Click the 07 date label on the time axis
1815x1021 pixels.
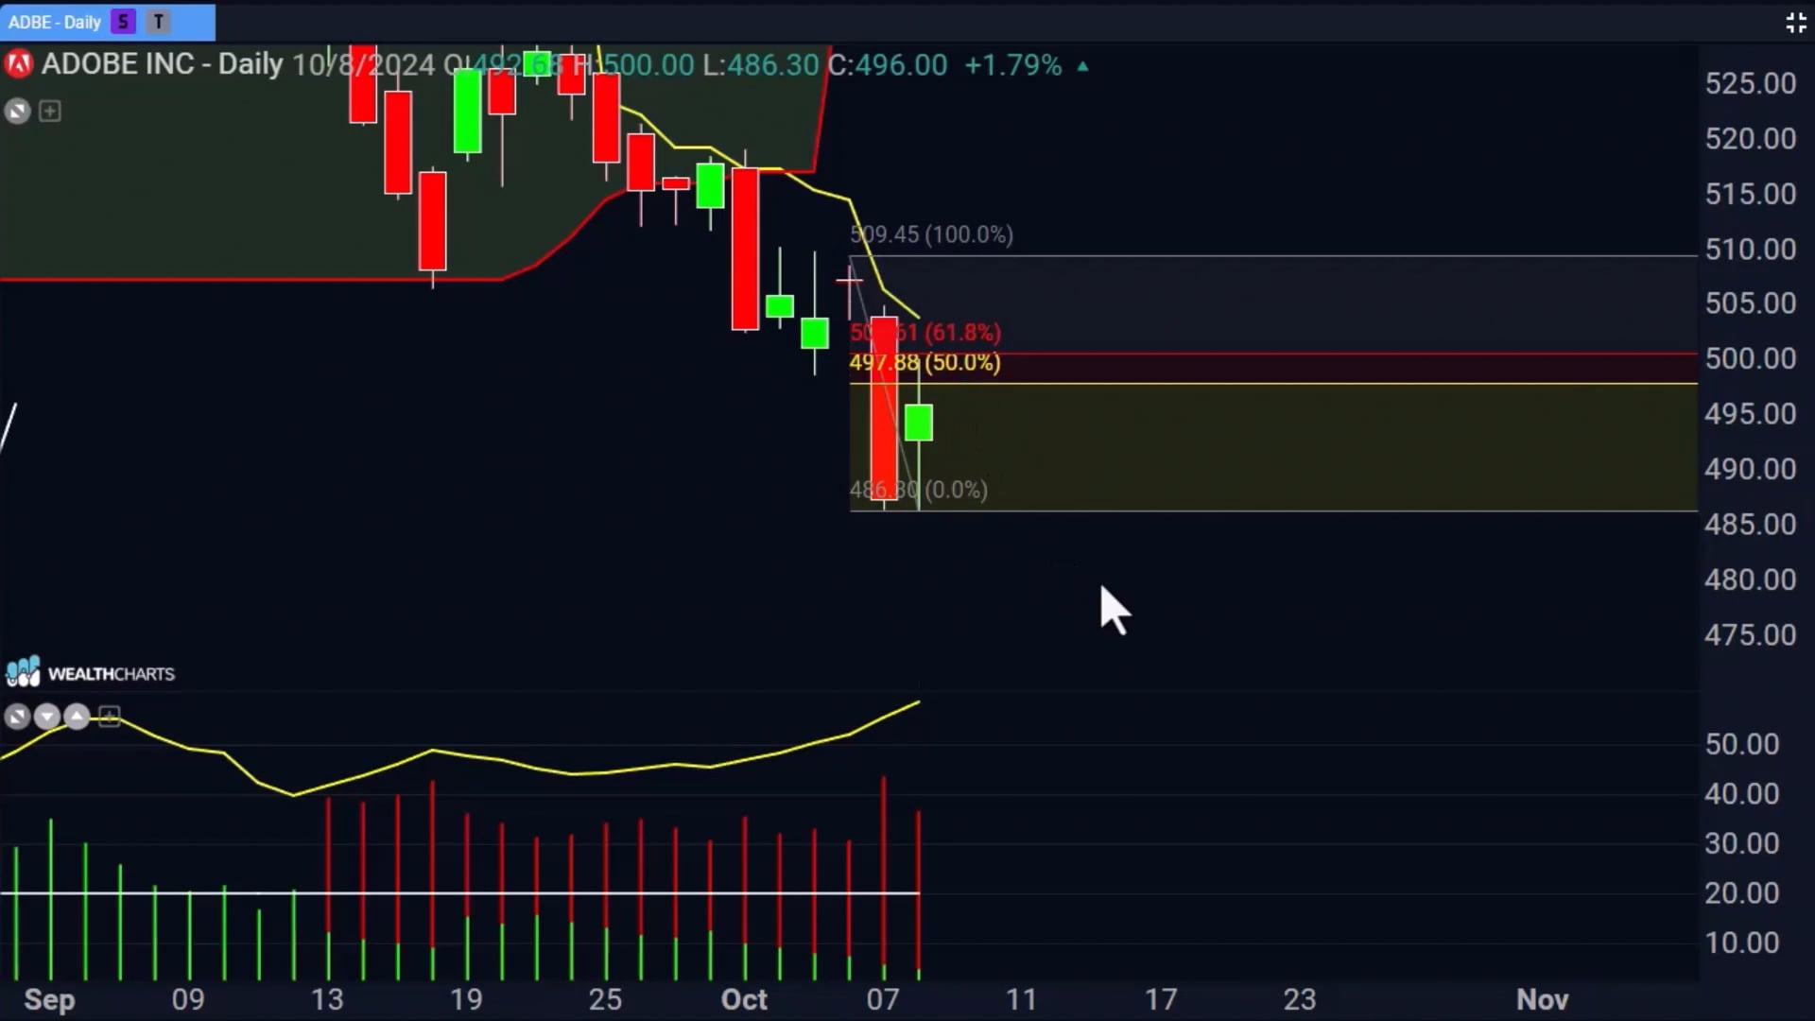click(x=883, y=999)
